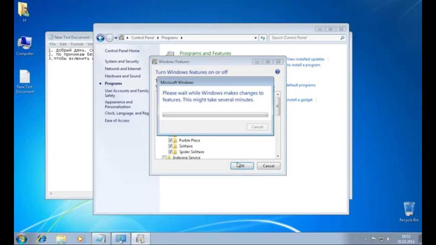Click Control Panel breadcrumb segment
The width and height of the screenshot is (436, 245).
click(x=142, y=38)
